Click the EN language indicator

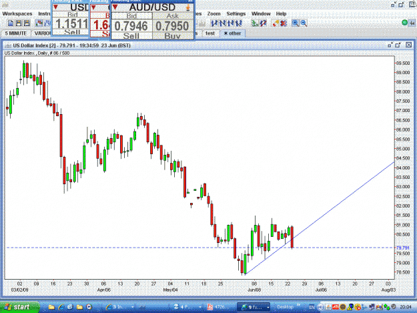[312, 308]
